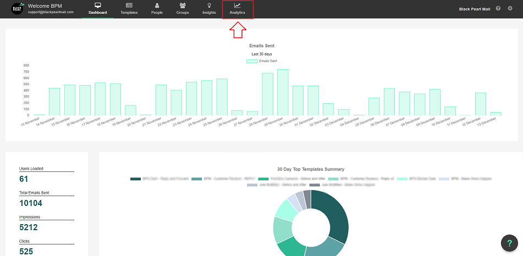523x256 pixels.
Task: Select the 14 November bar in chart
Action: (54, 102)
